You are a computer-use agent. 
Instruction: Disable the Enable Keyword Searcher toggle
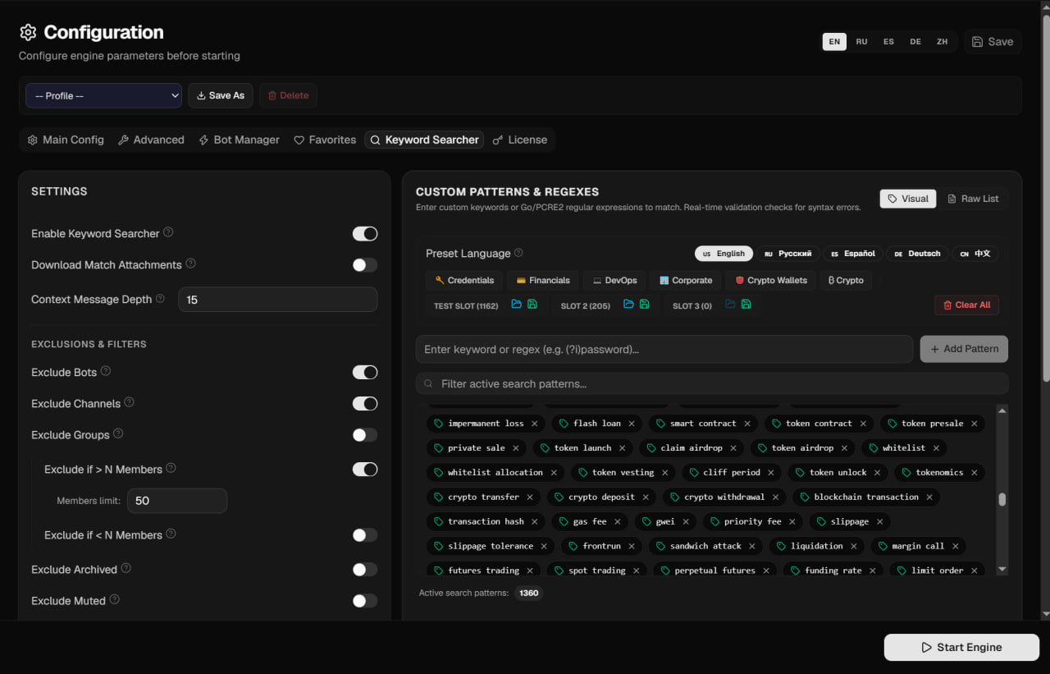[365, 234]
